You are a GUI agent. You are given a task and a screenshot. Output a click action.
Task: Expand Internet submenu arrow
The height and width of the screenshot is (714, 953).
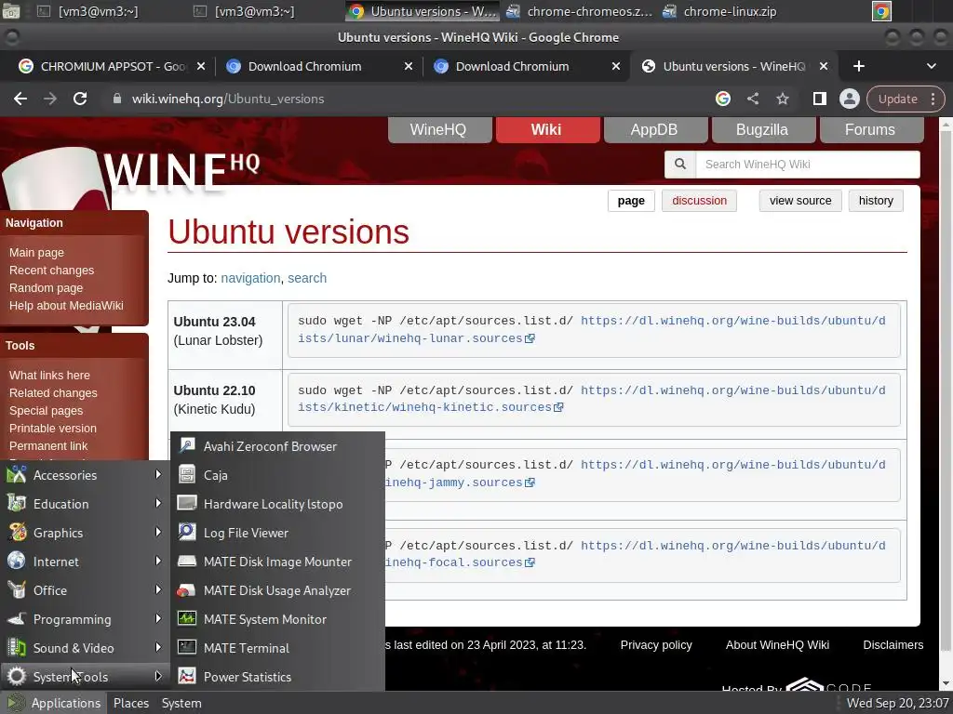tap(158, 561)
